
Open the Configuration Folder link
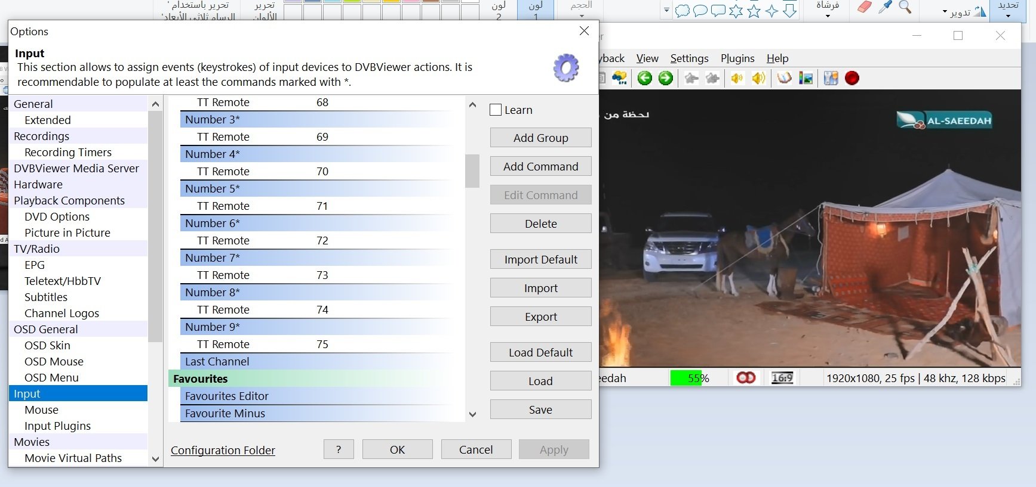tap(223, 451)
